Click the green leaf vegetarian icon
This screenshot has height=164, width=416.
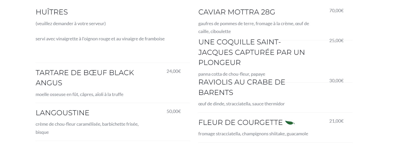click(x=290, y=123)
